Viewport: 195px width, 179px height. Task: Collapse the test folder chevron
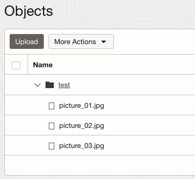pos(37,85)
